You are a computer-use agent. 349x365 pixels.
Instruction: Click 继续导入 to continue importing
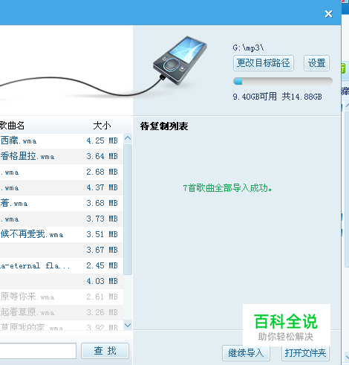click(246, 353)
